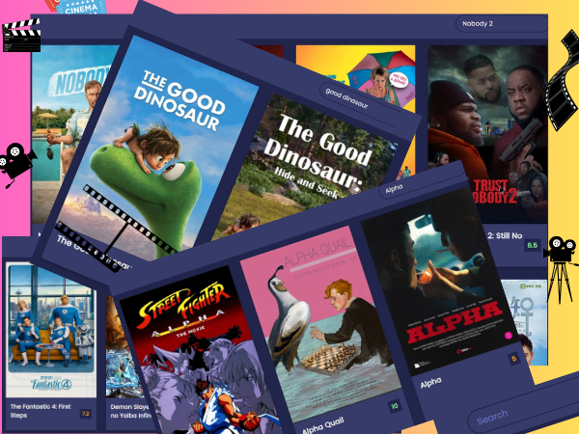Click the clapperboard icon in the corner
This screenshot has height=434, width=579.
coord(20,37)
